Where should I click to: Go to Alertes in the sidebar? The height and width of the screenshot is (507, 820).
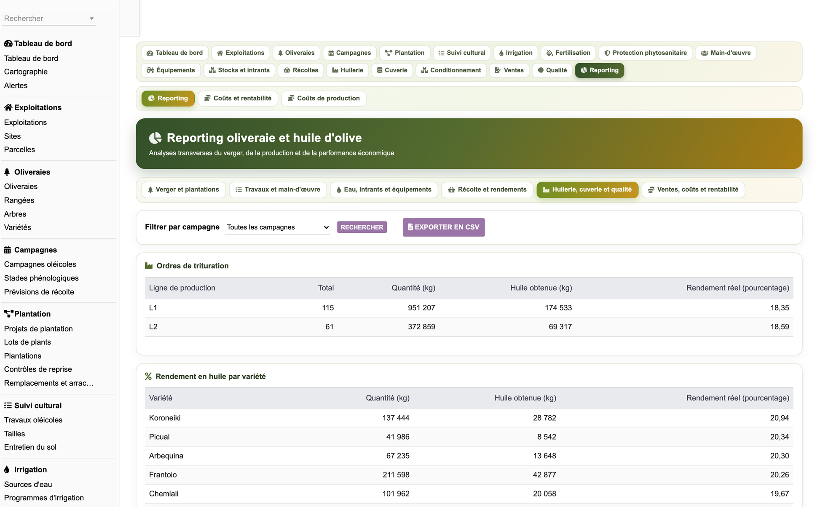click(16, 85)
